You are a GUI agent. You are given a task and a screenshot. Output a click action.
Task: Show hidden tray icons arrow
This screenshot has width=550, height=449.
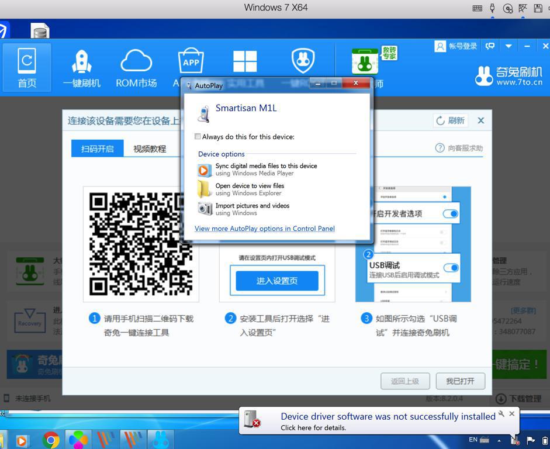pyautogui.click(x=499, y=440)
